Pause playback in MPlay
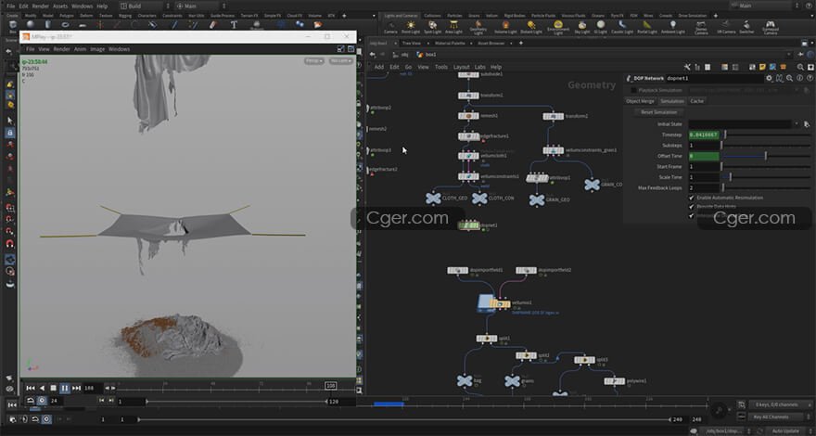The height and width of the screenshot is (436, 816). [65, 388]
